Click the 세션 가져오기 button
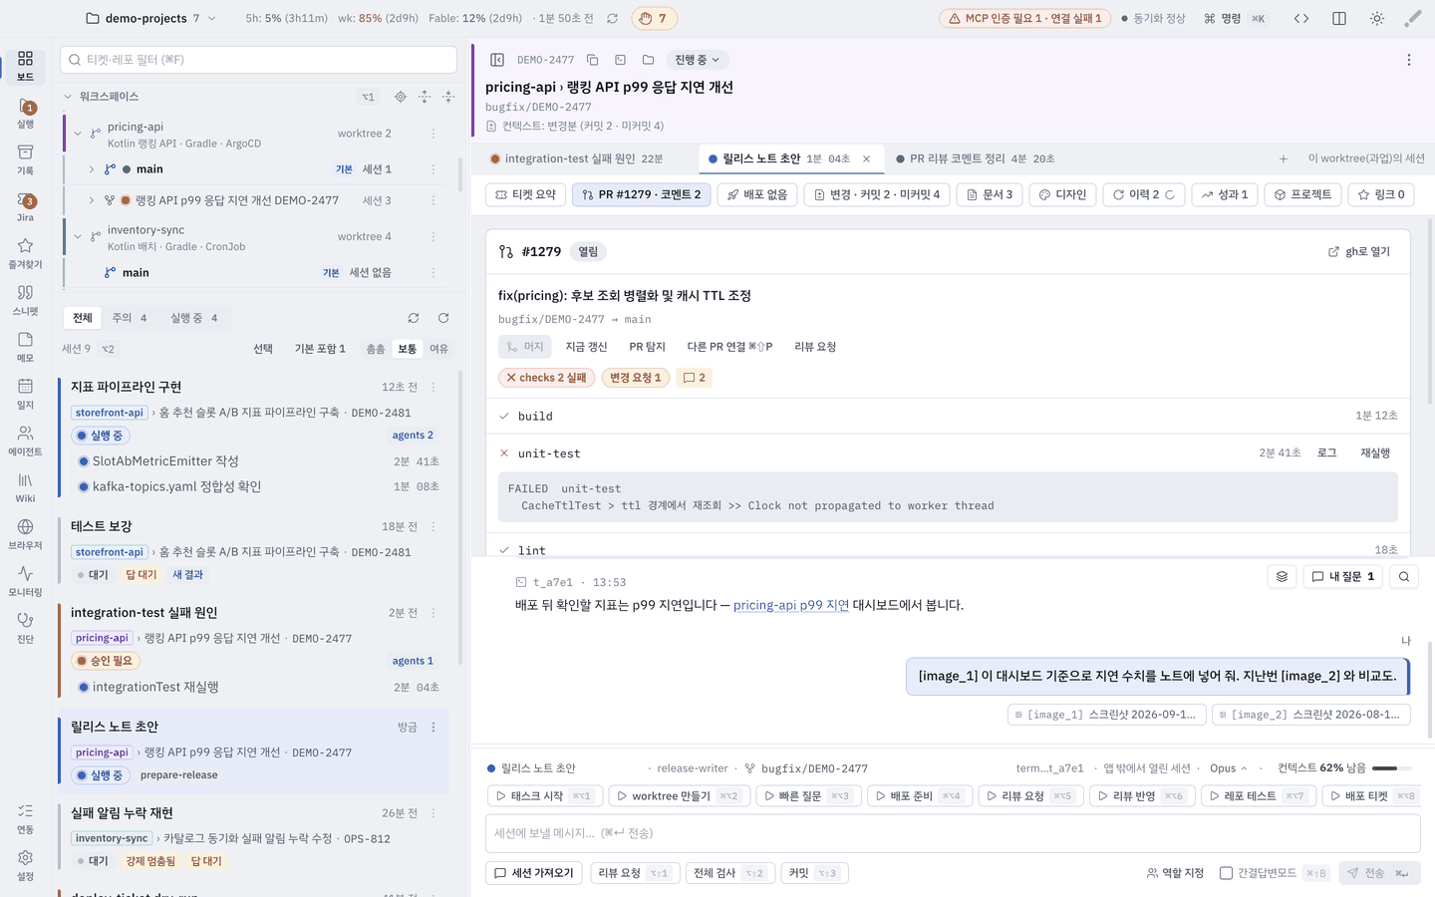Viewport: 1435px width, 897px height. click(x=534, y=873)
